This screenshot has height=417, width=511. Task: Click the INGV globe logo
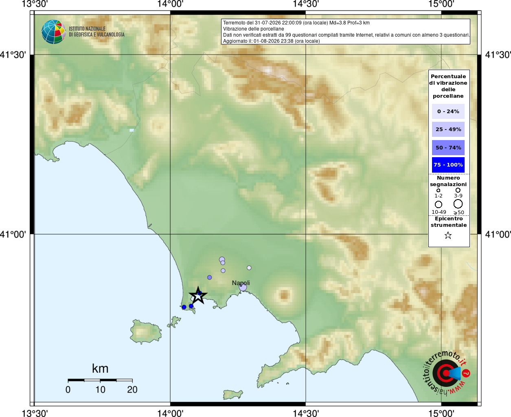[53, 32]
